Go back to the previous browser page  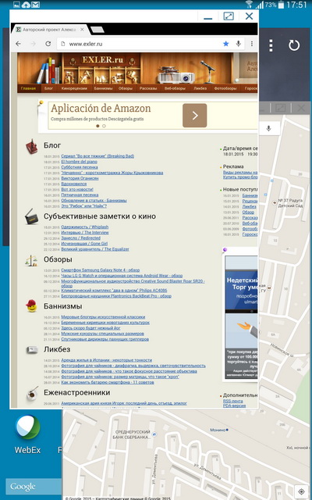tap(19, 44)
